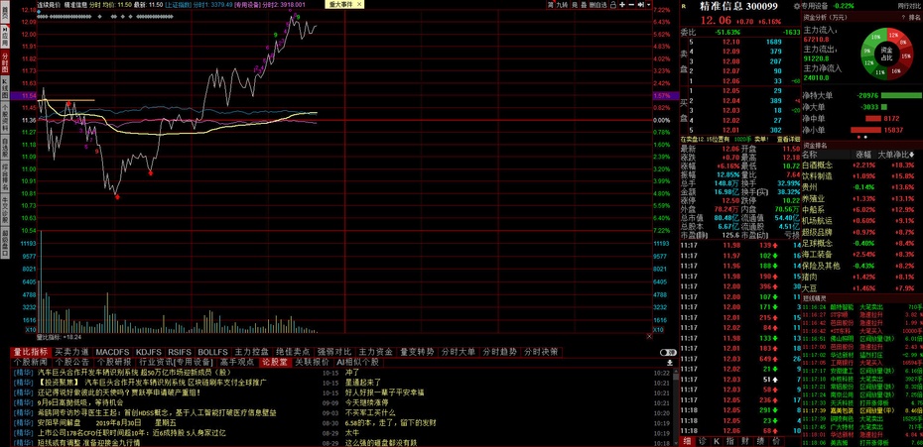923x447 pixels.
Task: Select the 关联报价 news tab
Action: pos(312,362)
